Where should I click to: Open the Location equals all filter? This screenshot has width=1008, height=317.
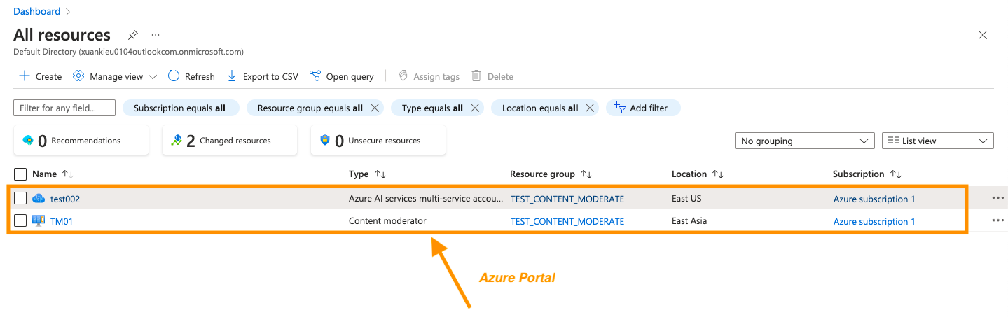pos(539,108)
